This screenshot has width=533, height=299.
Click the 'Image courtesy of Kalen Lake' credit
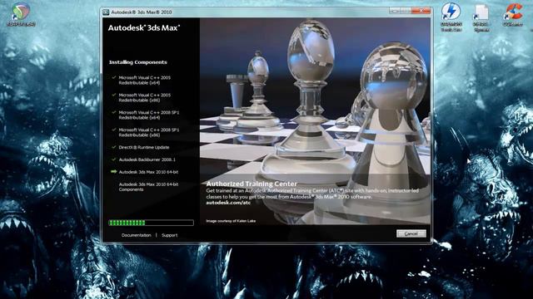[x=231, y=221]
